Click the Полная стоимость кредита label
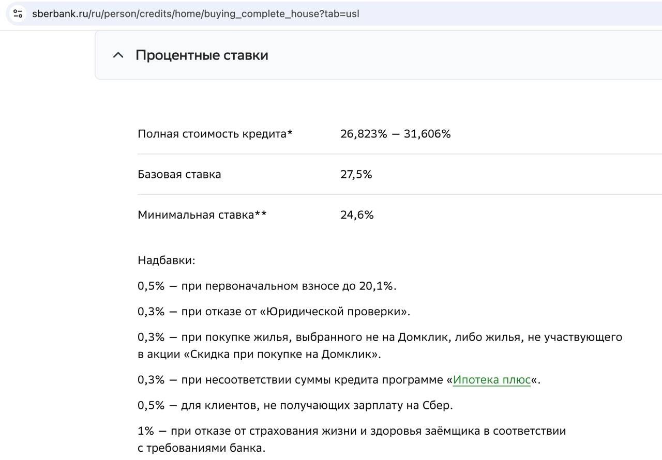The width and height of the screenshot is (662, 460). [215, 134]
